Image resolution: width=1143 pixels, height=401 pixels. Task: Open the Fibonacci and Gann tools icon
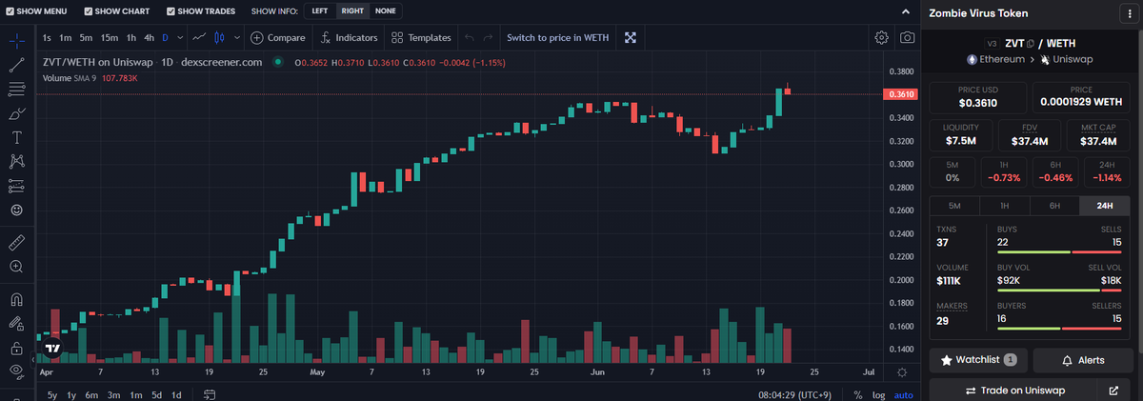point(16,90)
